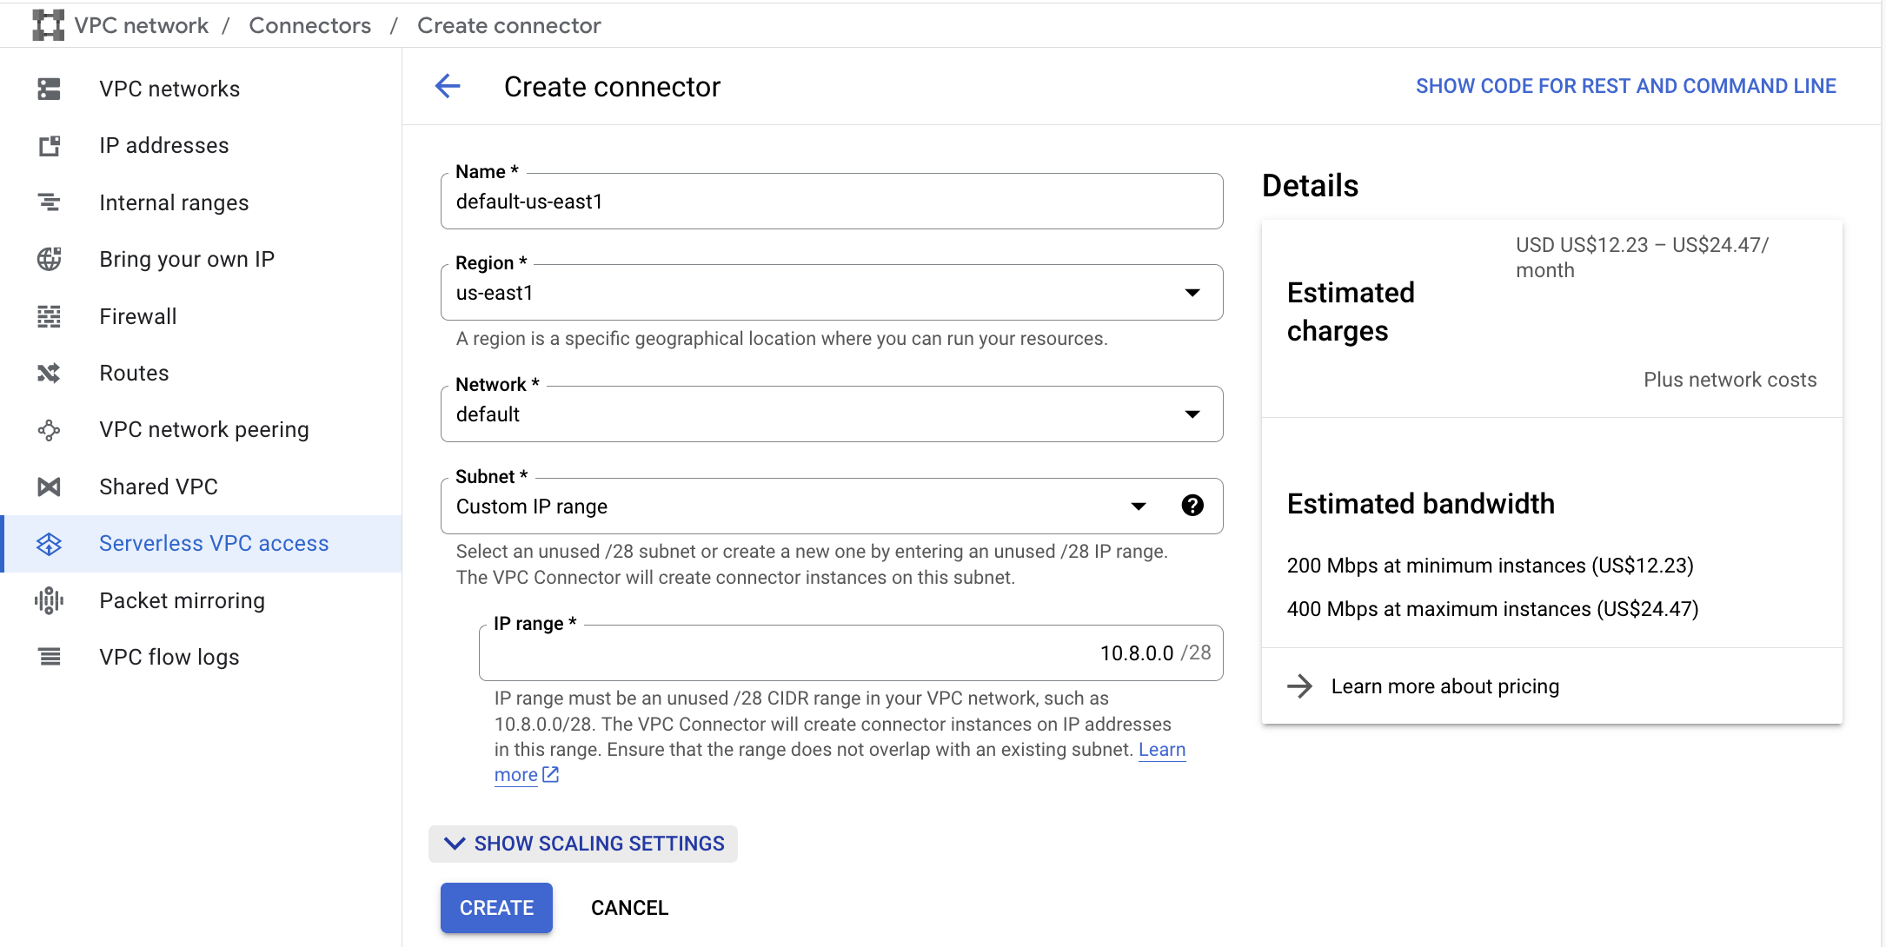The height and width of the screenshot is (947, 1886).
Task: Click into the Name field default-us-east1
Action: (x=832, y=202)
